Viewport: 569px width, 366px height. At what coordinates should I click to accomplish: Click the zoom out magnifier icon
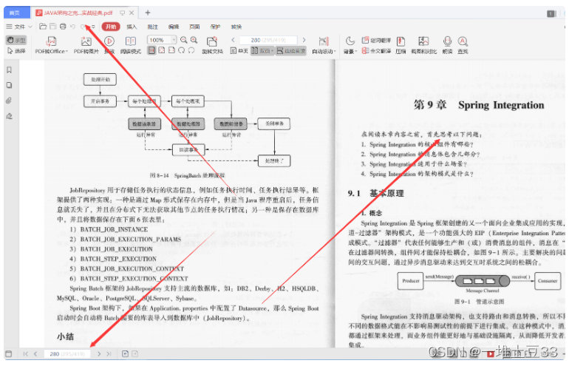[x=184, y=40]
